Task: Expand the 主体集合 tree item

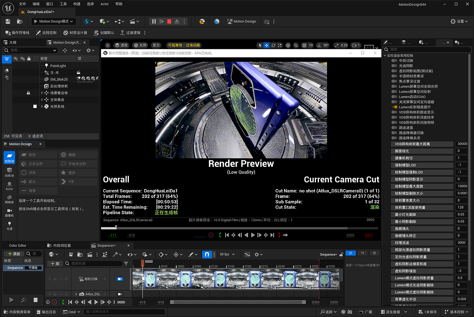Action: point(42,100)
